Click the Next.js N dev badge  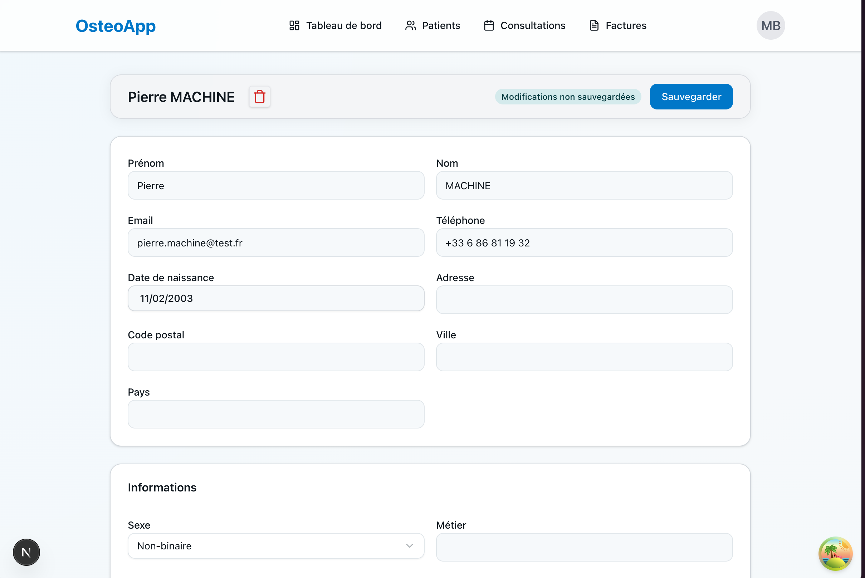[x=26, y=552]
